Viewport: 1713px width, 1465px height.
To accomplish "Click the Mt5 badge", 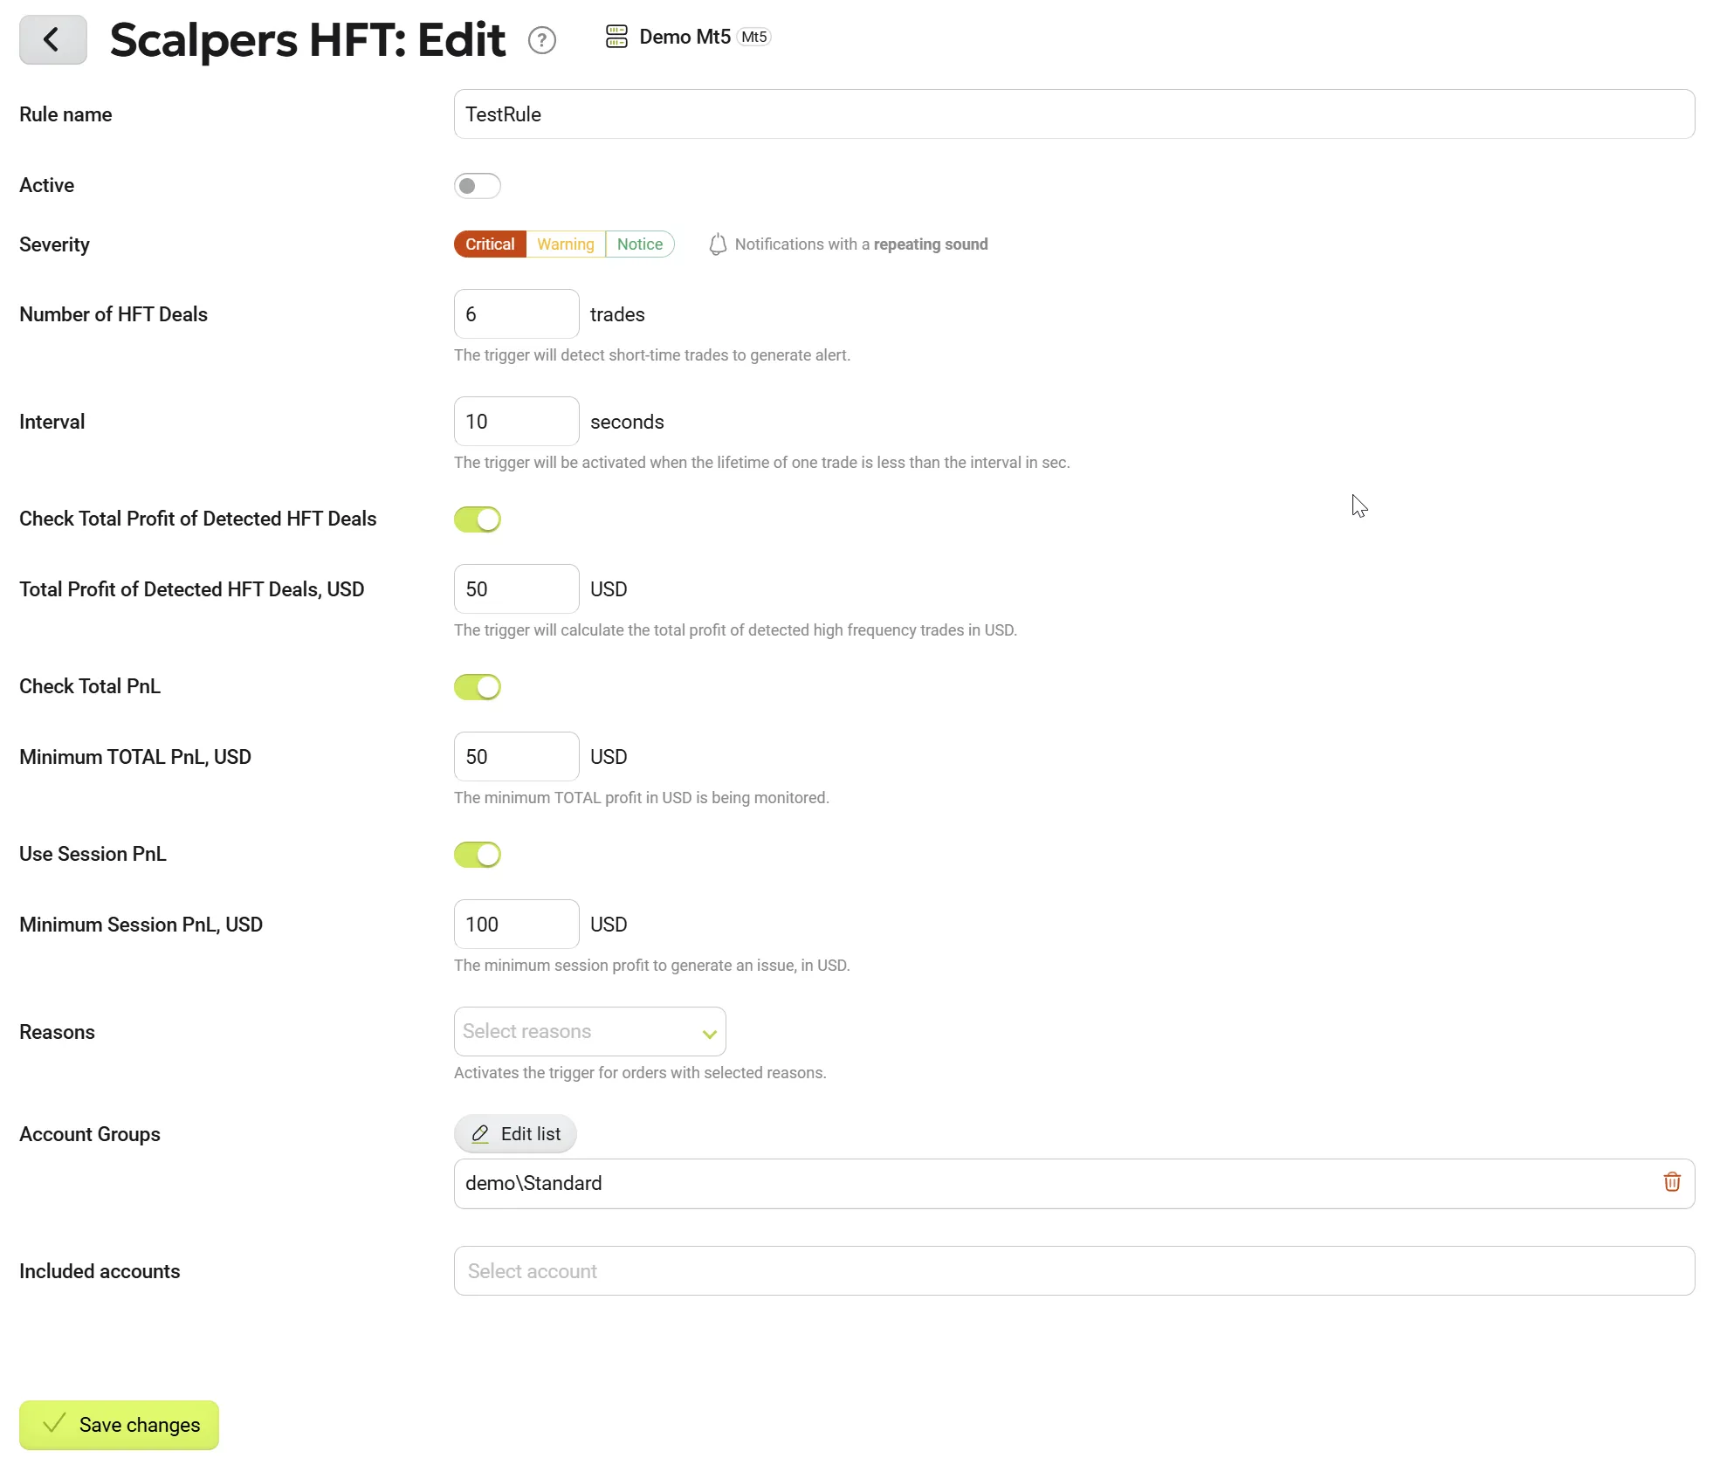I will coord(753,37).
